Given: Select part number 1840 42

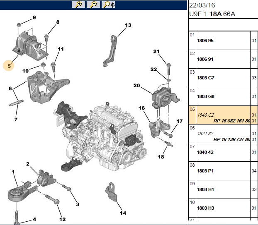Looking at the screenshot, I should (x=205, y=152).
